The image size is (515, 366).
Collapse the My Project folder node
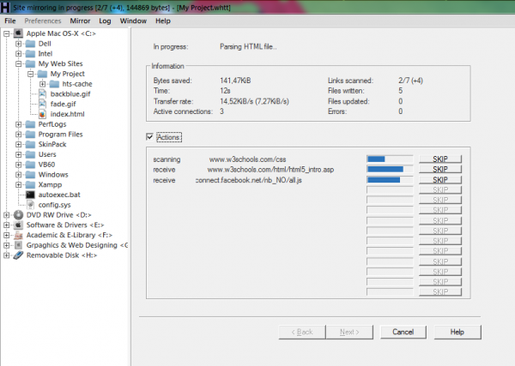[x=31, y=74]
